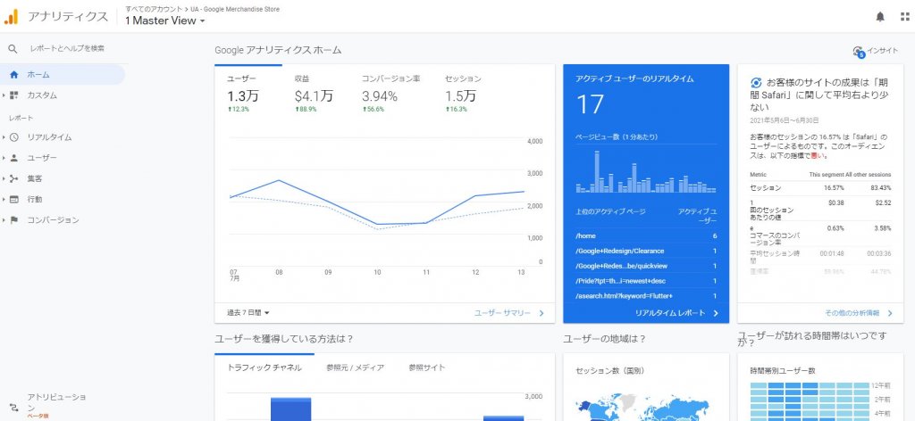Click the すべてのアカウント breadcrumb

(153, 9)
